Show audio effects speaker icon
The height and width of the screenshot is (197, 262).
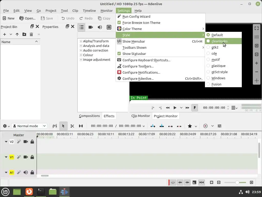point(100,27)
